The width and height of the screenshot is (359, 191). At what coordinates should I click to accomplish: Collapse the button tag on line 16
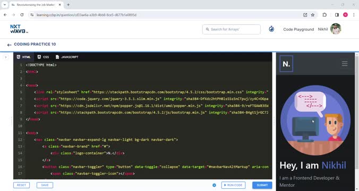coord(24,167)
